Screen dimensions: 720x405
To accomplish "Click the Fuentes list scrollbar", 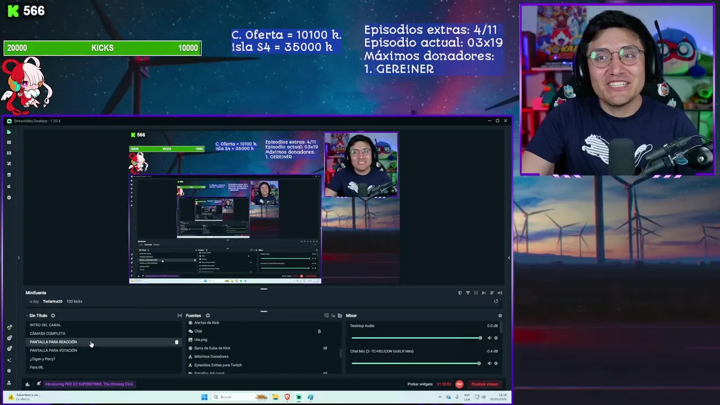I will pos(340,353).
